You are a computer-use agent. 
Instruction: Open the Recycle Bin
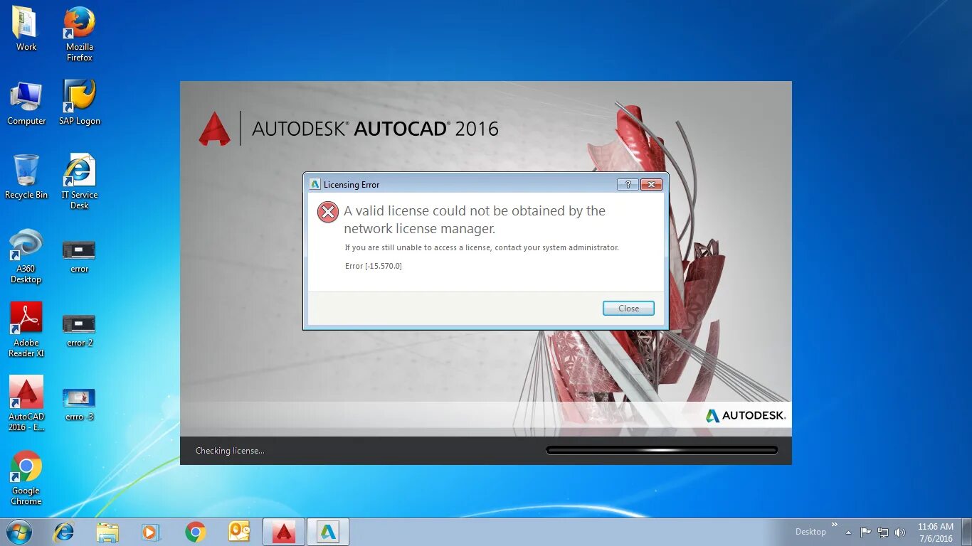coord(26,177)
